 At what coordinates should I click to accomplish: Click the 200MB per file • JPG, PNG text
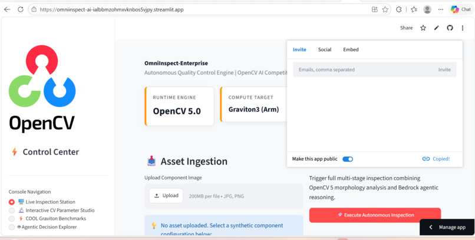[216, 196]
